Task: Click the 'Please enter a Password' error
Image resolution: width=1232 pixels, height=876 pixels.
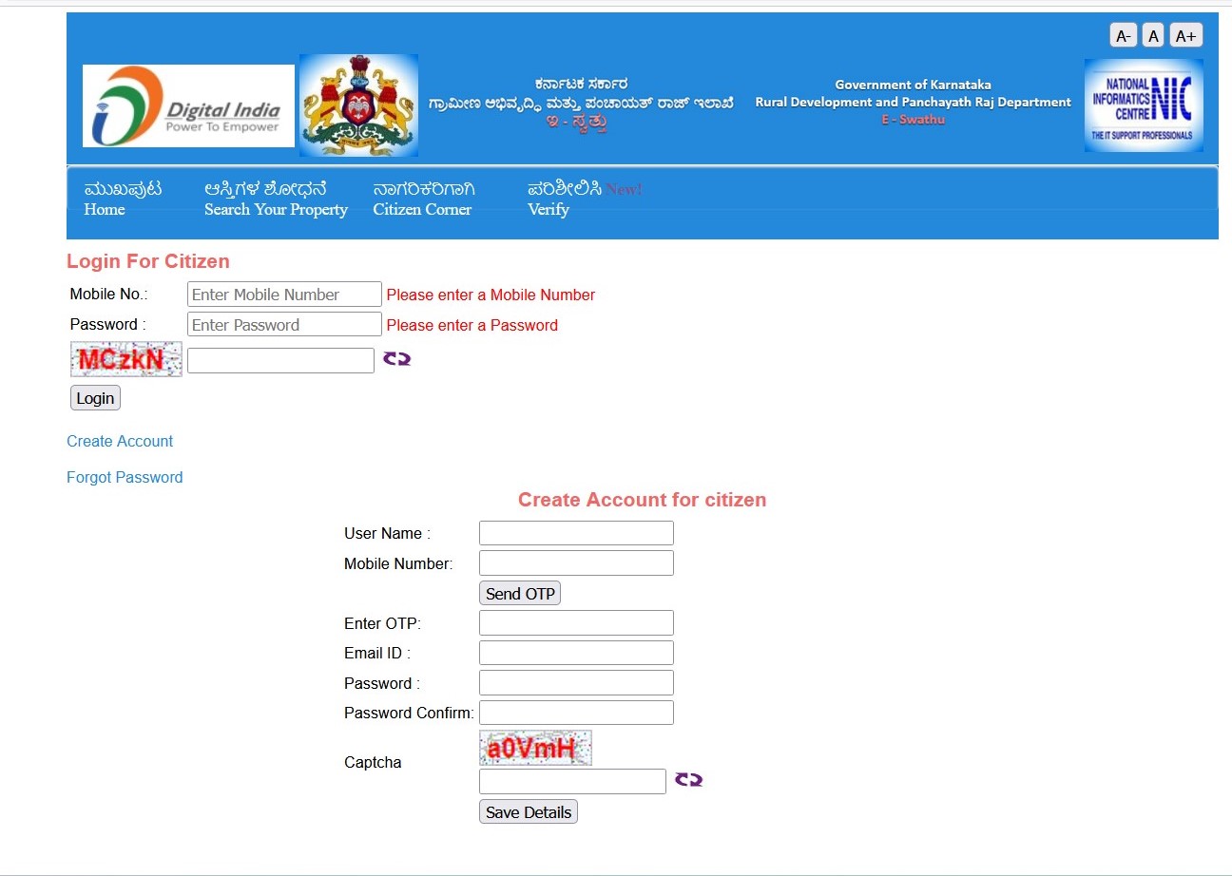Action: click(x=472, y=325)
